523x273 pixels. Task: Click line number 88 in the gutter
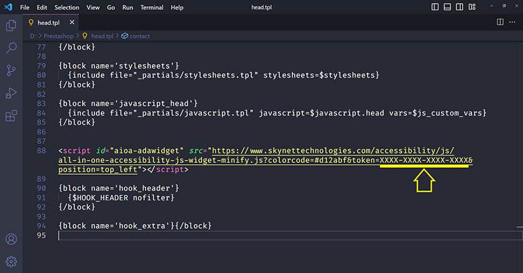42,151
